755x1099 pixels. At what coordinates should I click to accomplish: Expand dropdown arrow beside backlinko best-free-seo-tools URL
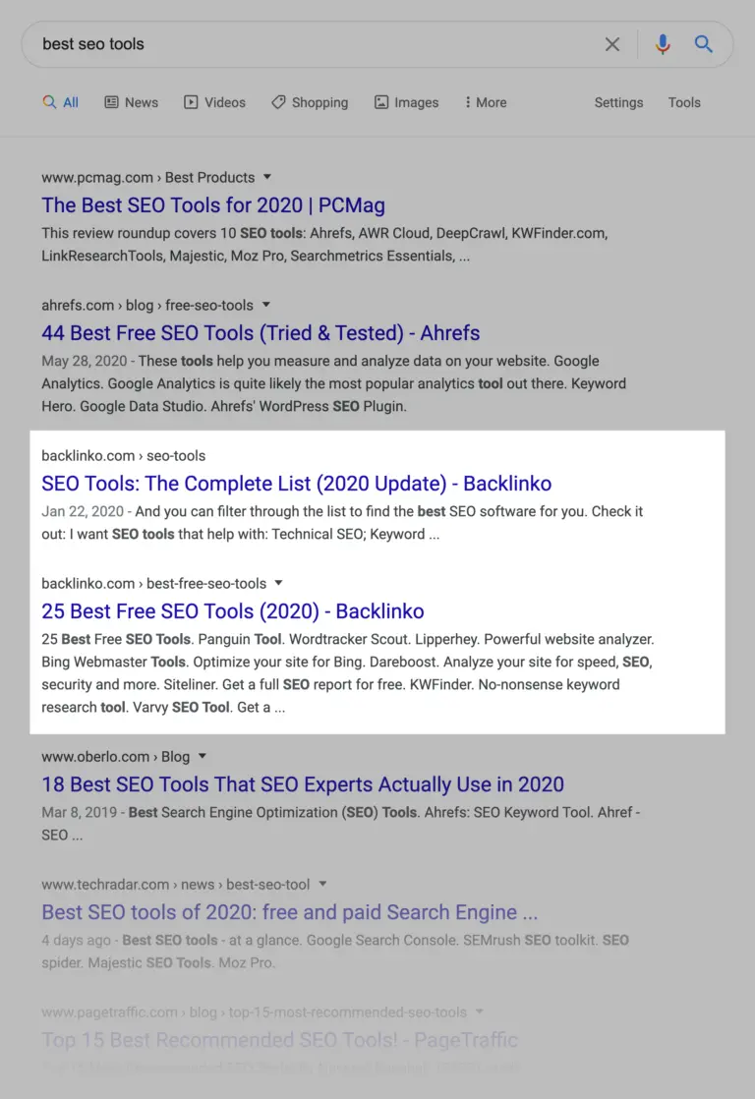tap(279, 584)
